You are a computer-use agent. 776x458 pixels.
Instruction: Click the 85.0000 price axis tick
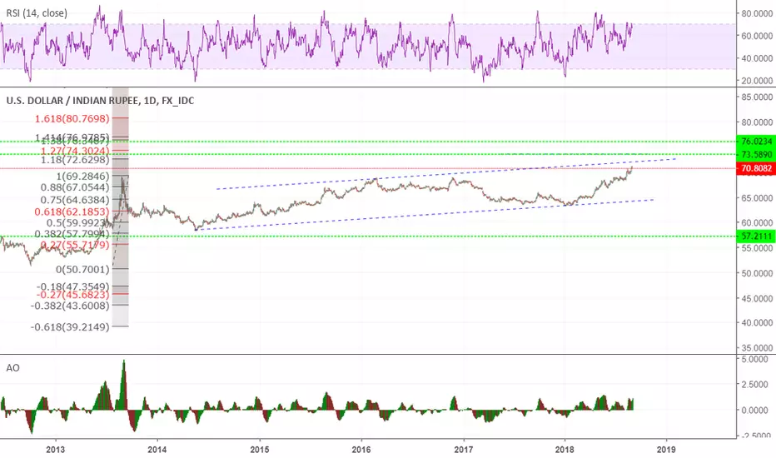click(757, 97)
